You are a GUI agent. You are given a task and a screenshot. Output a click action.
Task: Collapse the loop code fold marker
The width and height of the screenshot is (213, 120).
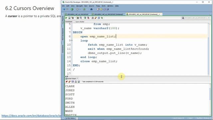pos(72,40)
